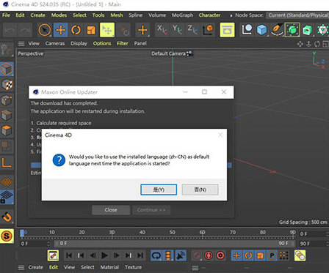Toggle Y axis lock
Screen dimensions: 329x273
(177, 30)
